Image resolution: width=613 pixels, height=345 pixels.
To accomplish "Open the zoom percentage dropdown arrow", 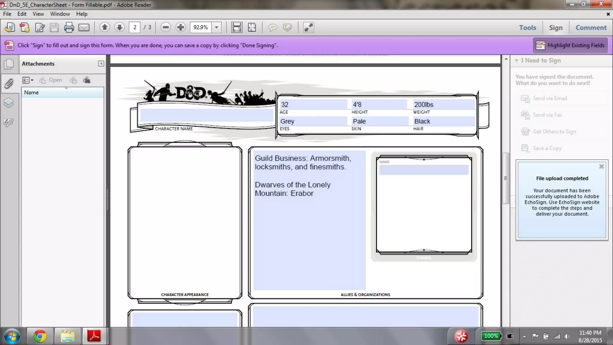I will pos(216,28).
